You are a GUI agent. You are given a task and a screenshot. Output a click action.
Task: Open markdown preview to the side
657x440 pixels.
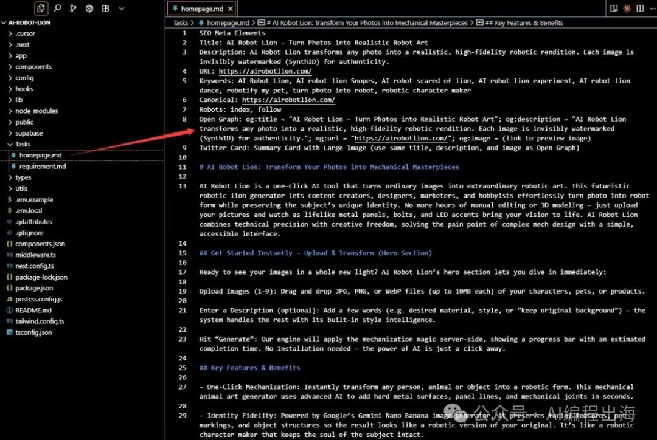614,9
